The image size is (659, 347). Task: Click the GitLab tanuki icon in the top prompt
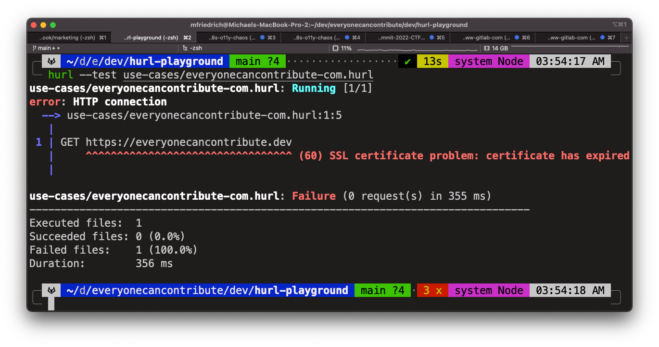52,61
